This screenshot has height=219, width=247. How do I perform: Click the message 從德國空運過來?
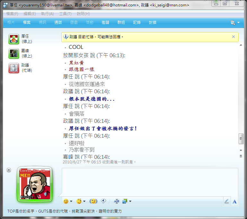point(87,84)
